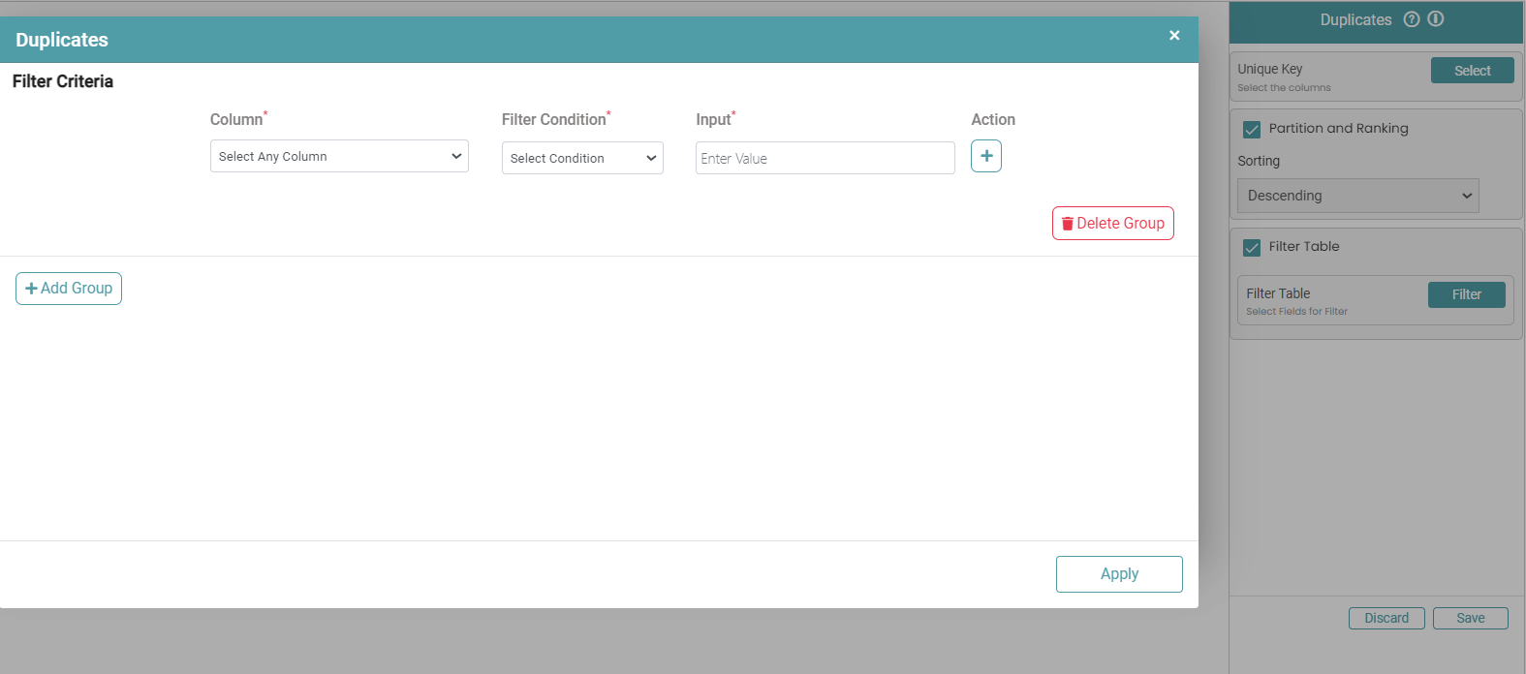The width and height of the screenshot is (1526, 674).
Task: Open the Select Any Column dropdown
Action: (339, 156)
